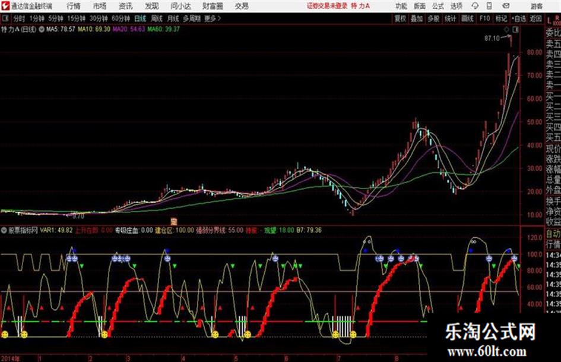This screenshot has width=561, height=362.
Task: Open the 选项 menu
Action: (x=456, y=6)
